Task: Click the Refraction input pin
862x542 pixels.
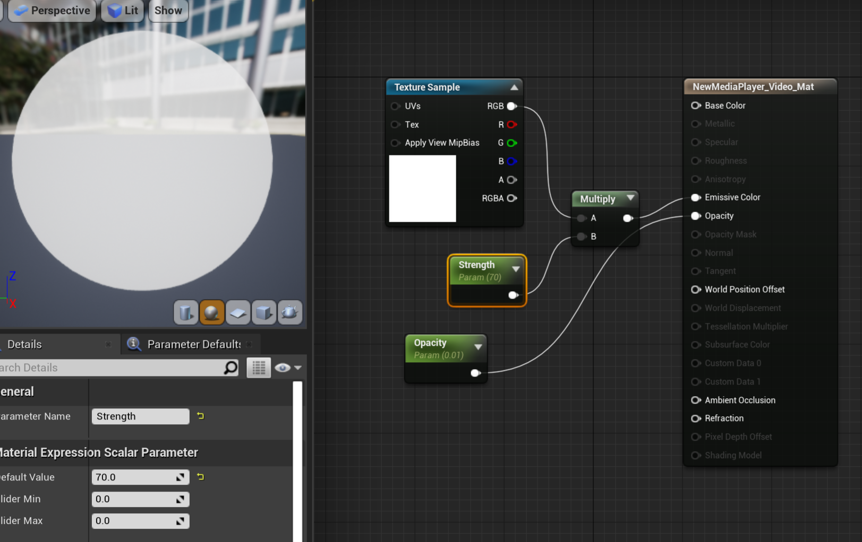Action: coord(696,418)
